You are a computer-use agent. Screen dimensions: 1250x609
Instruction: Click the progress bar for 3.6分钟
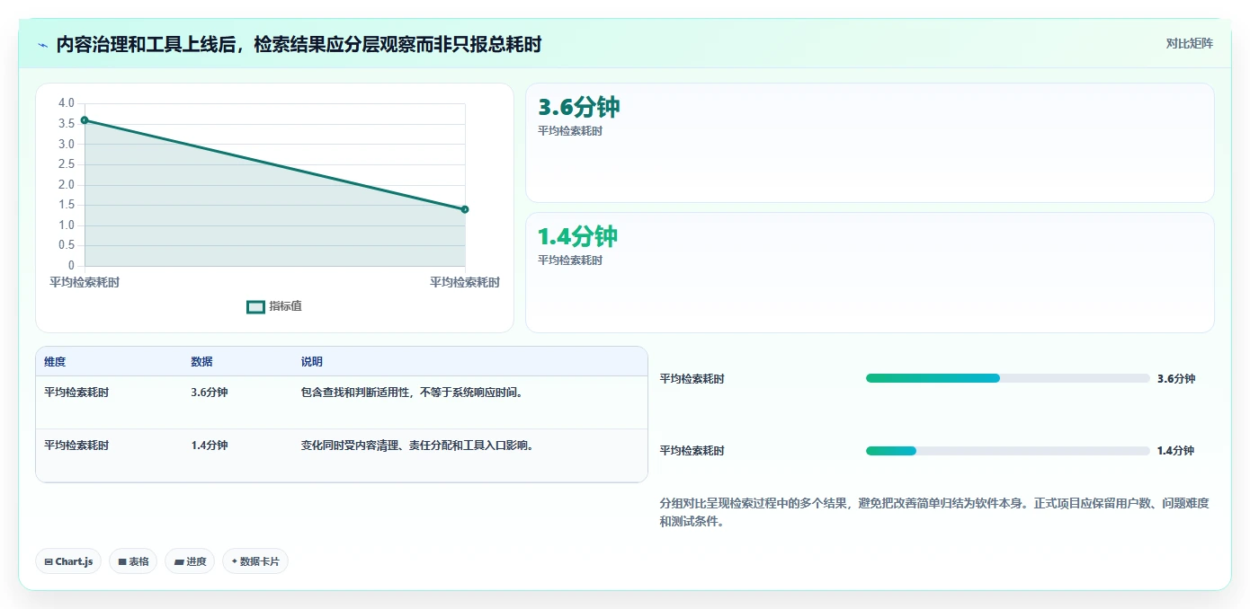1008,378
